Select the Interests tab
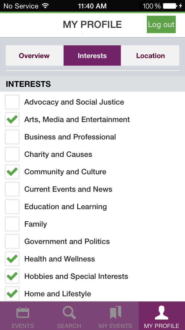Screen dimensions: 185x330 [92, 55]
